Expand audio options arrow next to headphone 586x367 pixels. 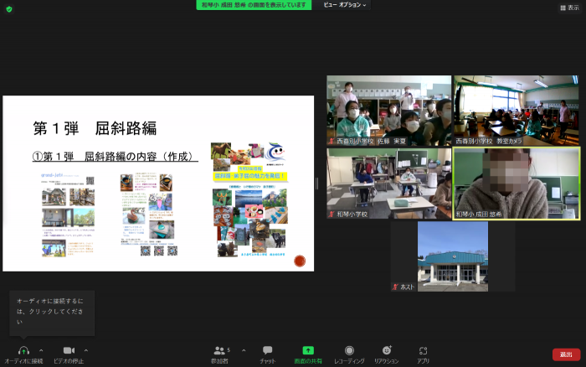click(x=40, y=350)
